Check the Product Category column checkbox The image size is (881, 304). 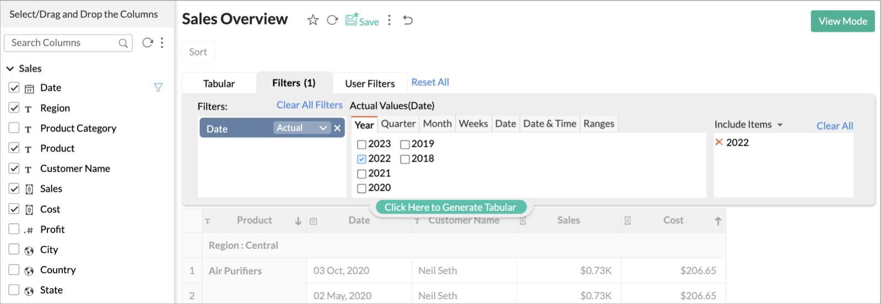pos(14,128)
